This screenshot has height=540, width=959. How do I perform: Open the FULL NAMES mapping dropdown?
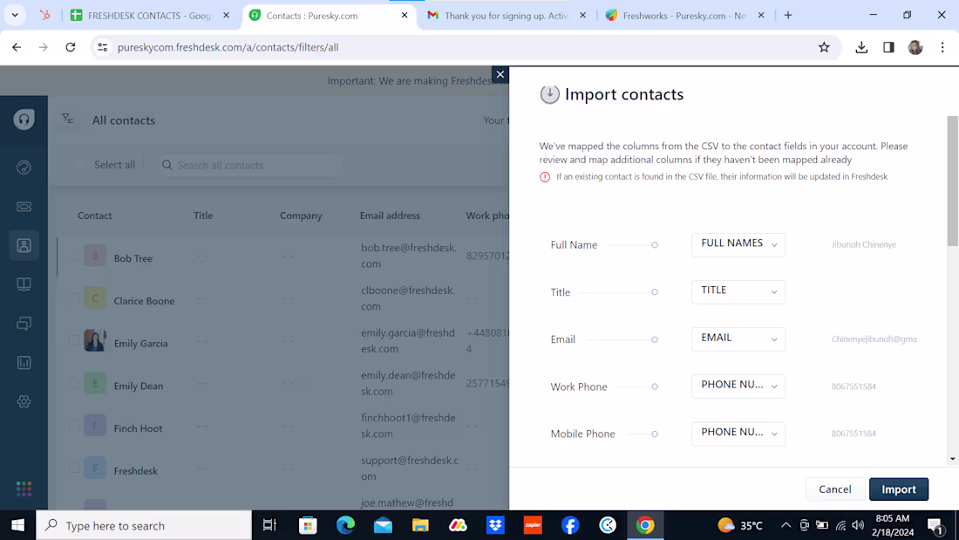[x=738, y=244]
